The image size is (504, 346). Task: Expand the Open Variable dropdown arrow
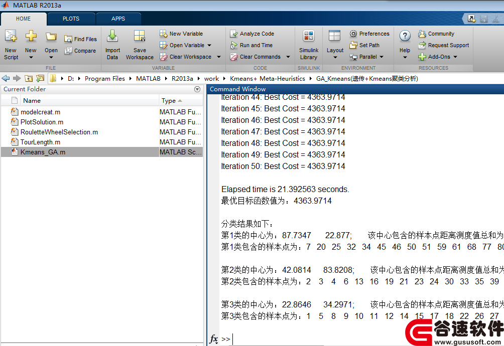tap(209, 45)
